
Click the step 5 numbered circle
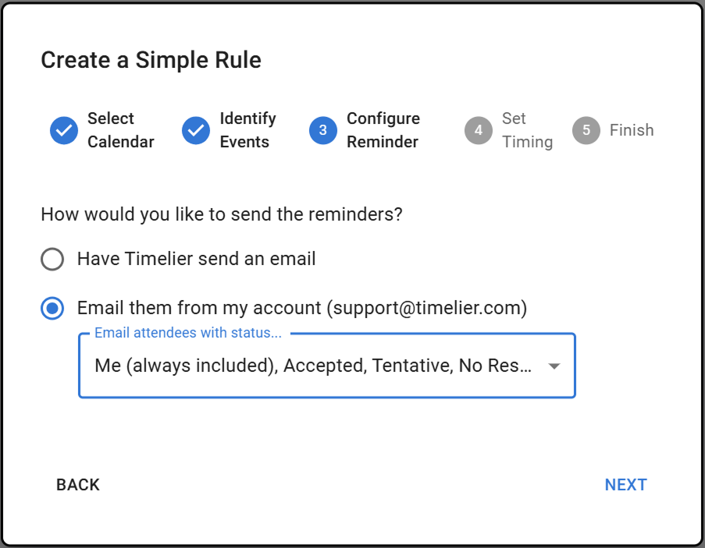[586, 131]
